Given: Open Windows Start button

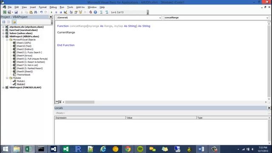Looking at the screenshot, I should [x=6, y=149].
